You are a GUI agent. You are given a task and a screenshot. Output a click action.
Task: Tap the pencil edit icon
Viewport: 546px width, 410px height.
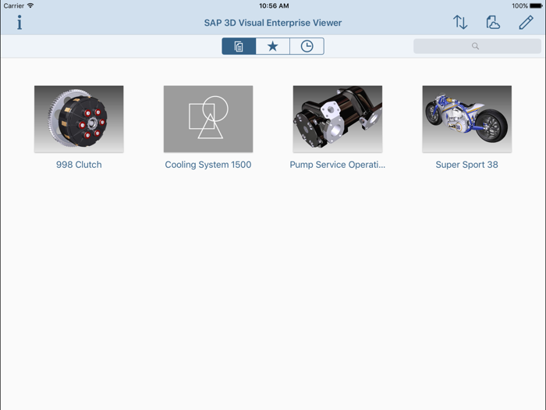526,23
